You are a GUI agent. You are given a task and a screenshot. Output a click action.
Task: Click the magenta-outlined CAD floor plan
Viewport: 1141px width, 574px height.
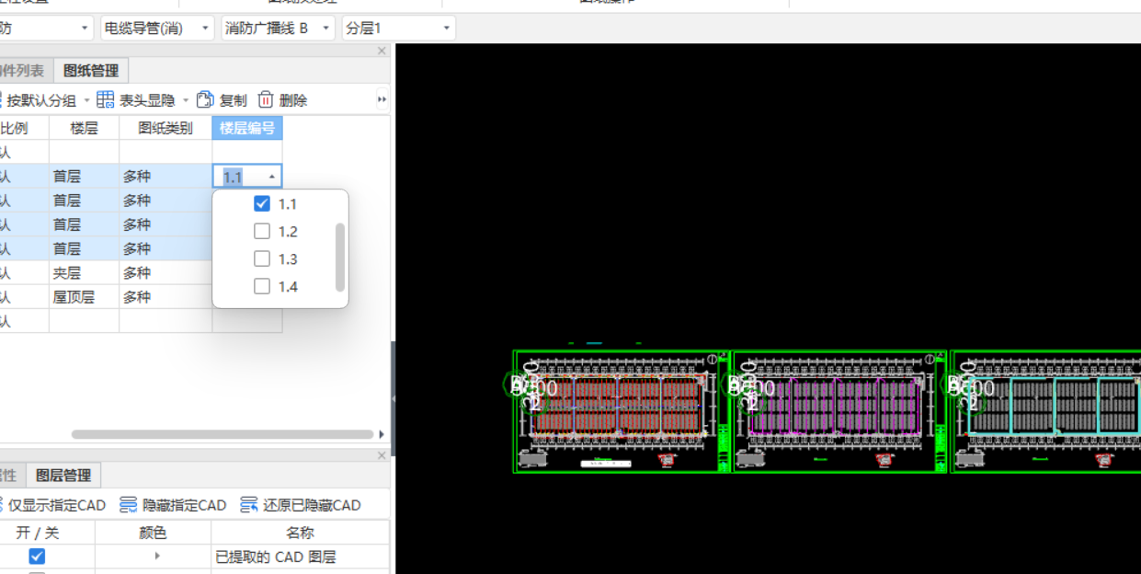pos(839,411)
